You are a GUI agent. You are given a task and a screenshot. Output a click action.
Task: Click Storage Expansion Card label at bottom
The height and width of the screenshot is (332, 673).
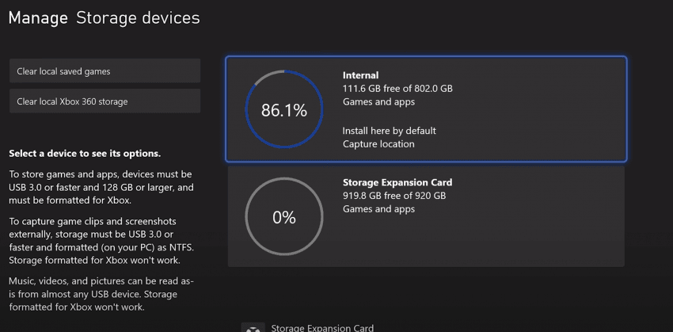[322, 327]
